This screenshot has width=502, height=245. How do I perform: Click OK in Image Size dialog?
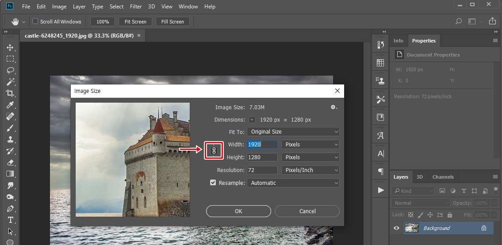pyautogui.click(x=238, y=211)
